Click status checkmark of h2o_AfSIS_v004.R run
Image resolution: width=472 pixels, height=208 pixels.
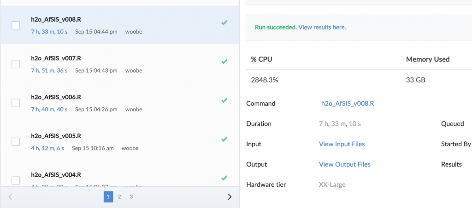pyautogui.click(x=224, y=178)
